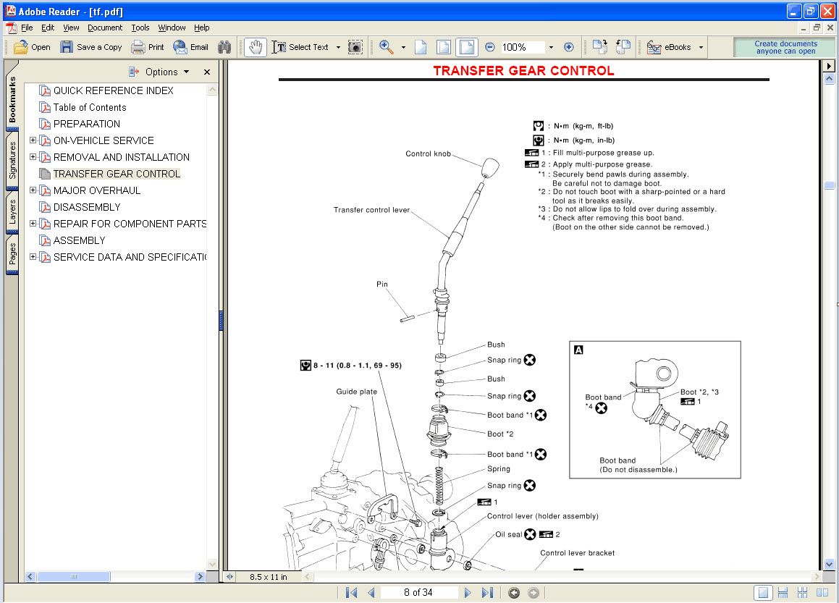This screenshot has height=603, width=839.
Task: Expand the MAJOR OVERHAUL bookmark
Action: tap(33, 190)
